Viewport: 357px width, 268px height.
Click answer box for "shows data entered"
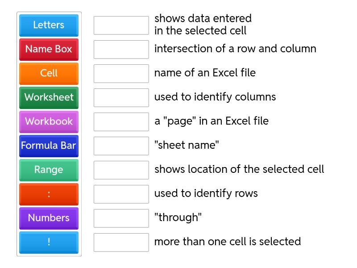[x=121, y=25]
